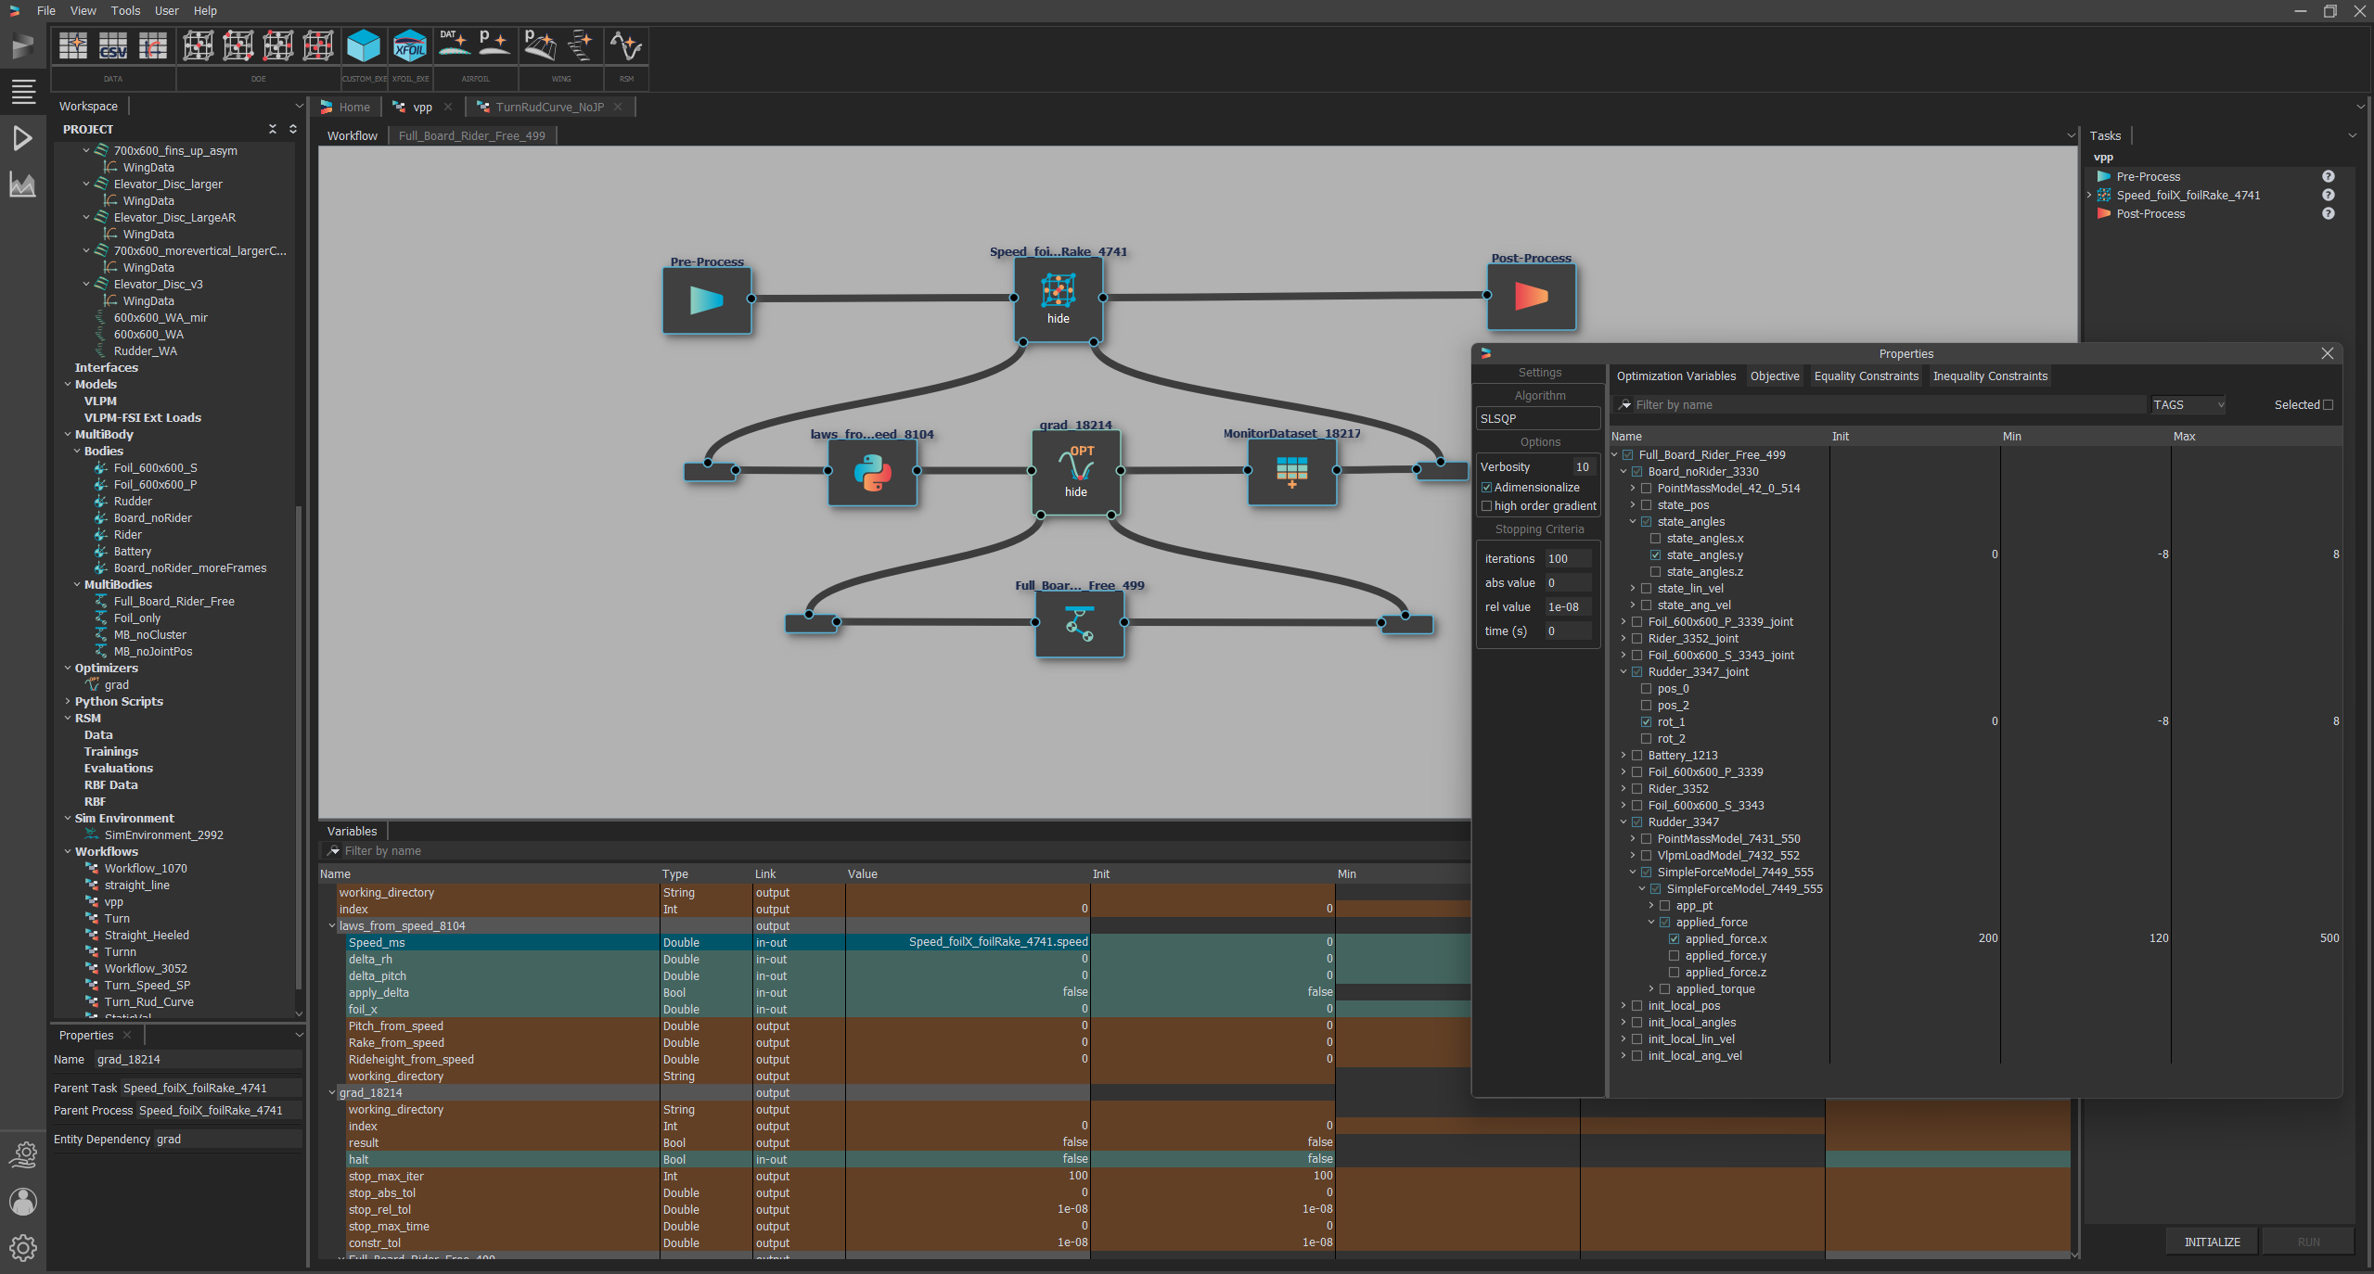Collapse the MultiBody tree node
Screen dimensions: 2374x1274
point(67,435)
